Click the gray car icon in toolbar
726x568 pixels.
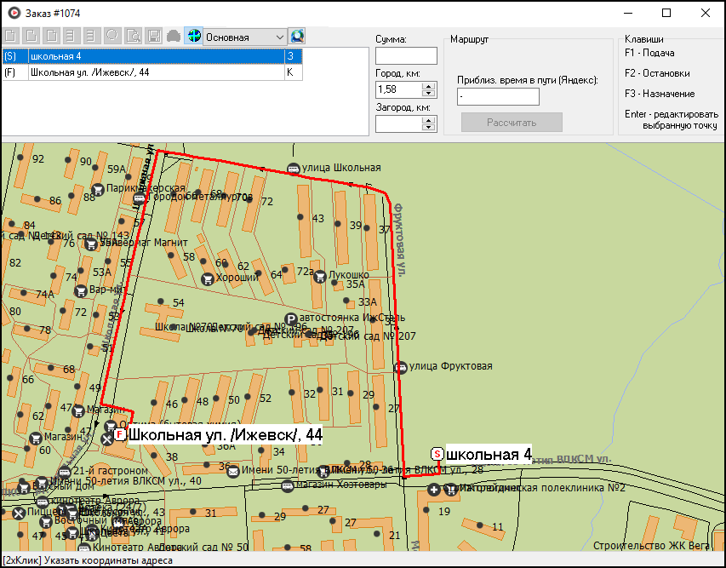pos(174,37)
